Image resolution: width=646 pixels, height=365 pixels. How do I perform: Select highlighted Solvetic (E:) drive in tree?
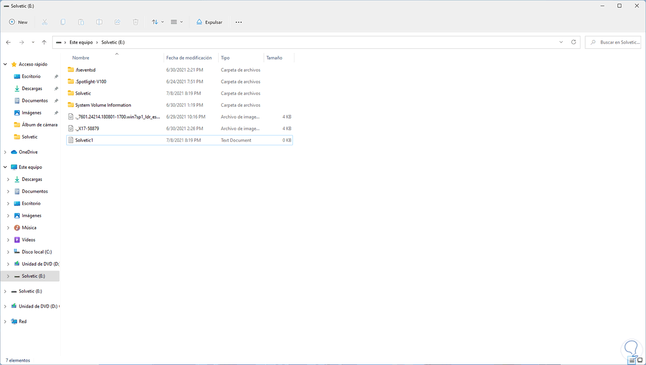coord(30,276)
